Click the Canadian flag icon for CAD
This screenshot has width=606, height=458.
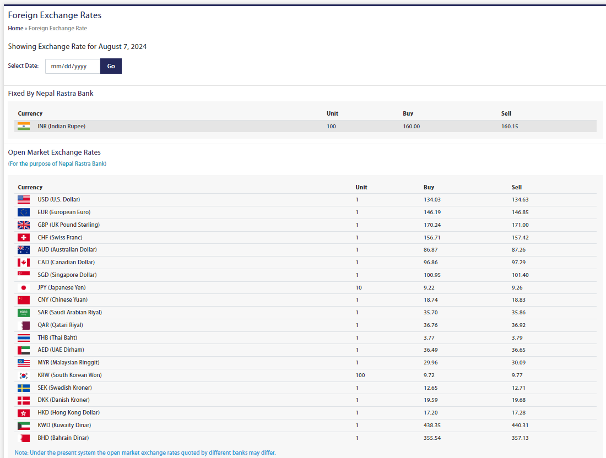pos(24,263)
